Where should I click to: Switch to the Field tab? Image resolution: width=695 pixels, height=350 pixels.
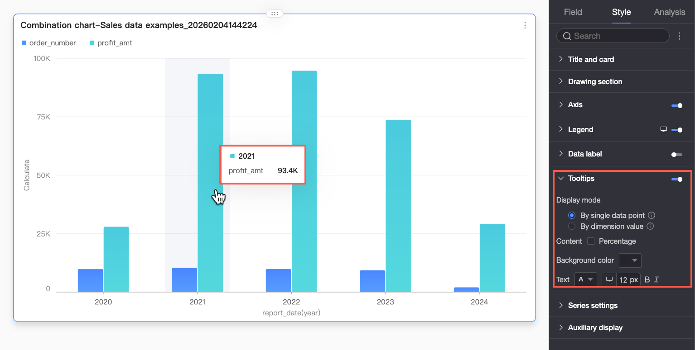tap(573, 12)
